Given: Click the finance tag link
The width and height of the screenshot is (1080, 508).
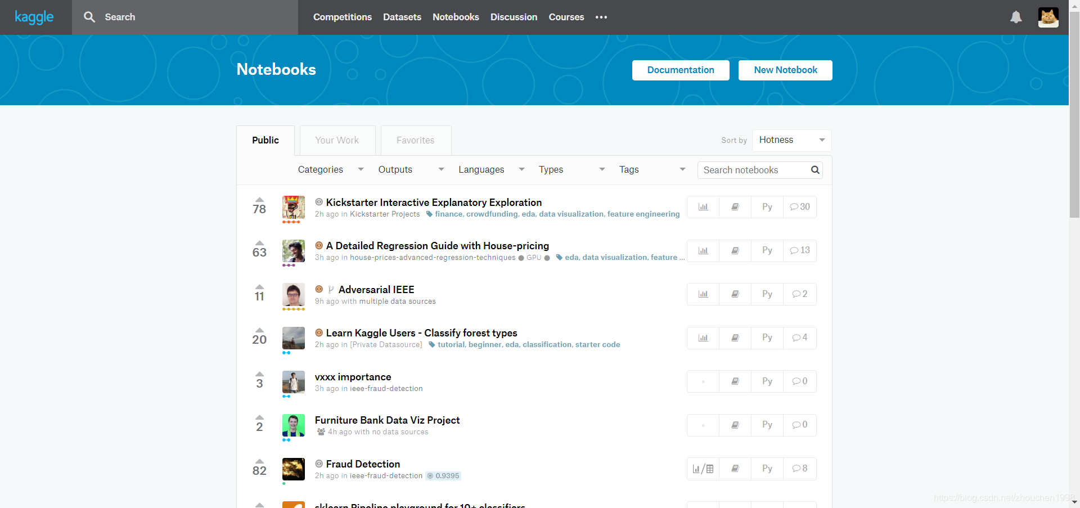Looking at the screenshot, I should 448,214.
